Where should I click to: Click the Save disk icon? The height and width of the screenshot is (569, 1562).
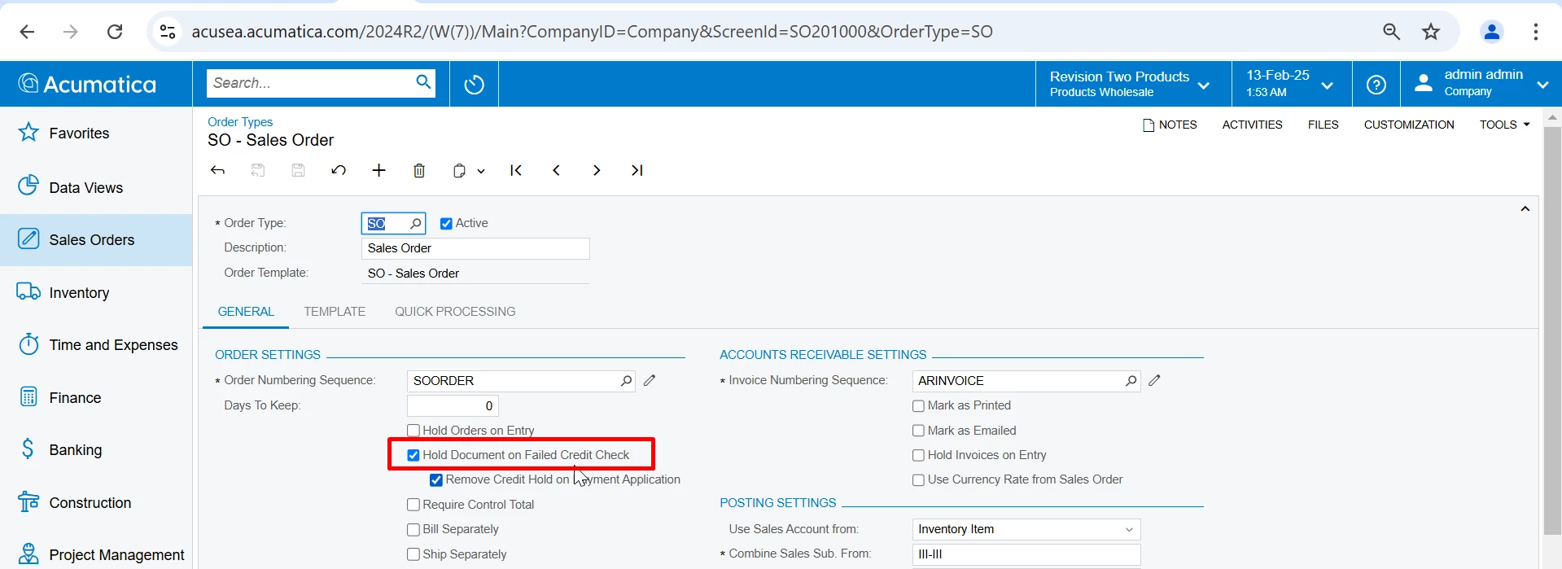298,170
